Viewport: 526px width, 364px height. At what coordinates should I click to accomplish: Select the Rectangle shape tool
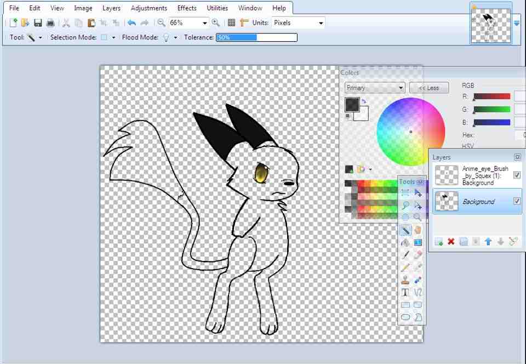click(405, 305)
